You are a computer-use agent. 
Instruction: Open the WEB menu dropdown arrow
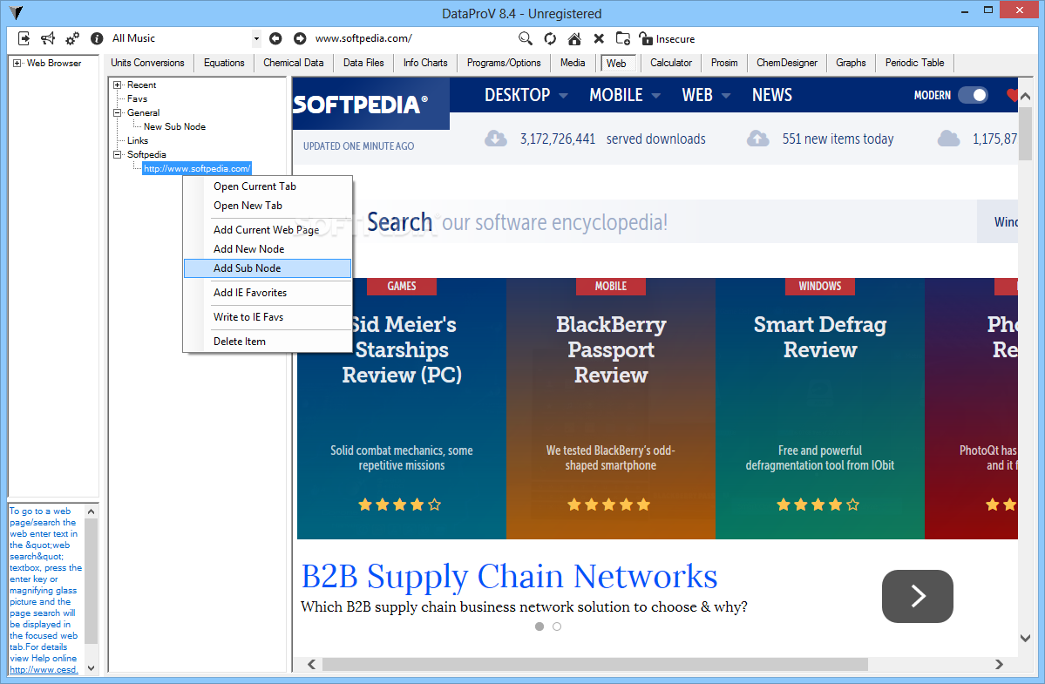pos(726,96)
